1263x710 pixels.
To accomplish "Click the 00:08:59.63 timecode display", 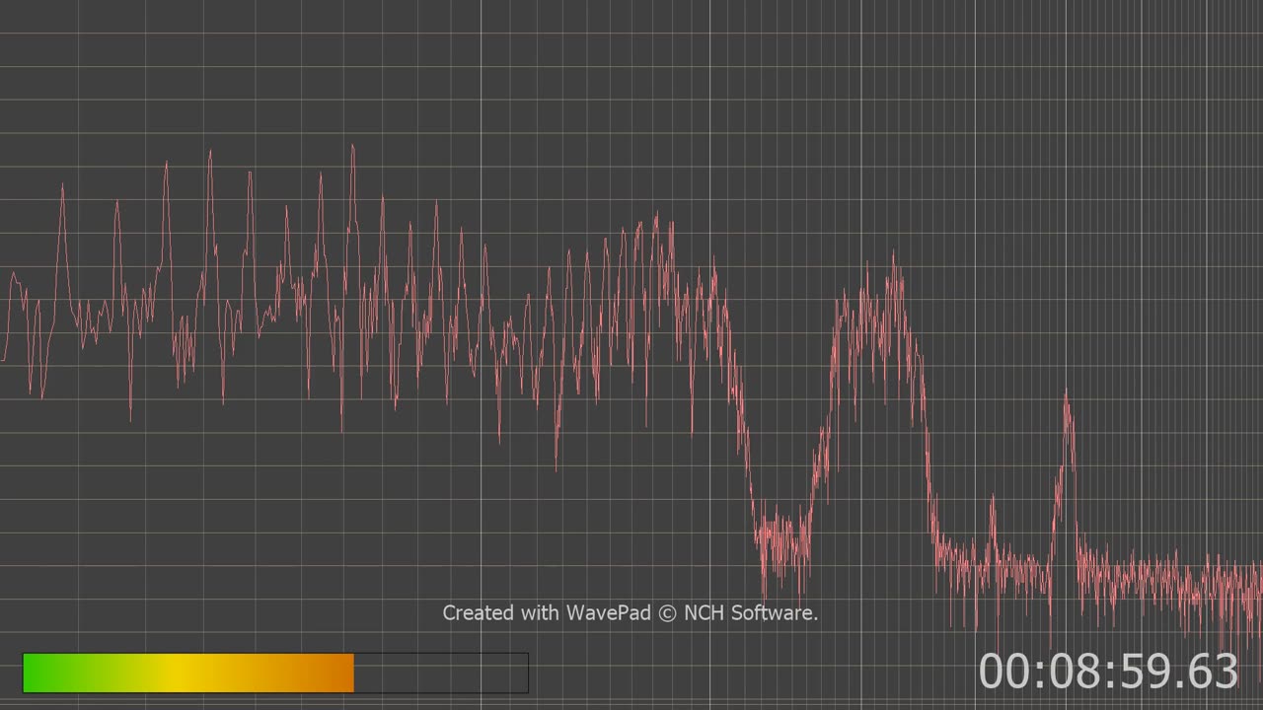I will click(1108, 672).
